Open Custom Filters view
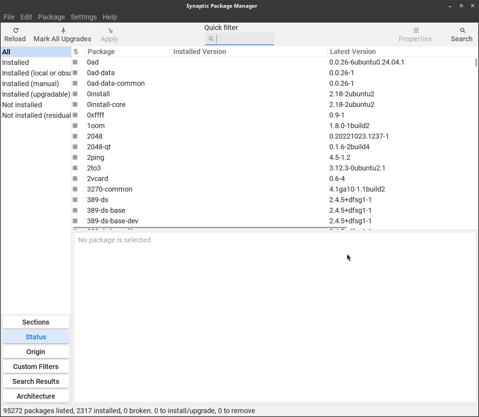 [x=36, y=366]
